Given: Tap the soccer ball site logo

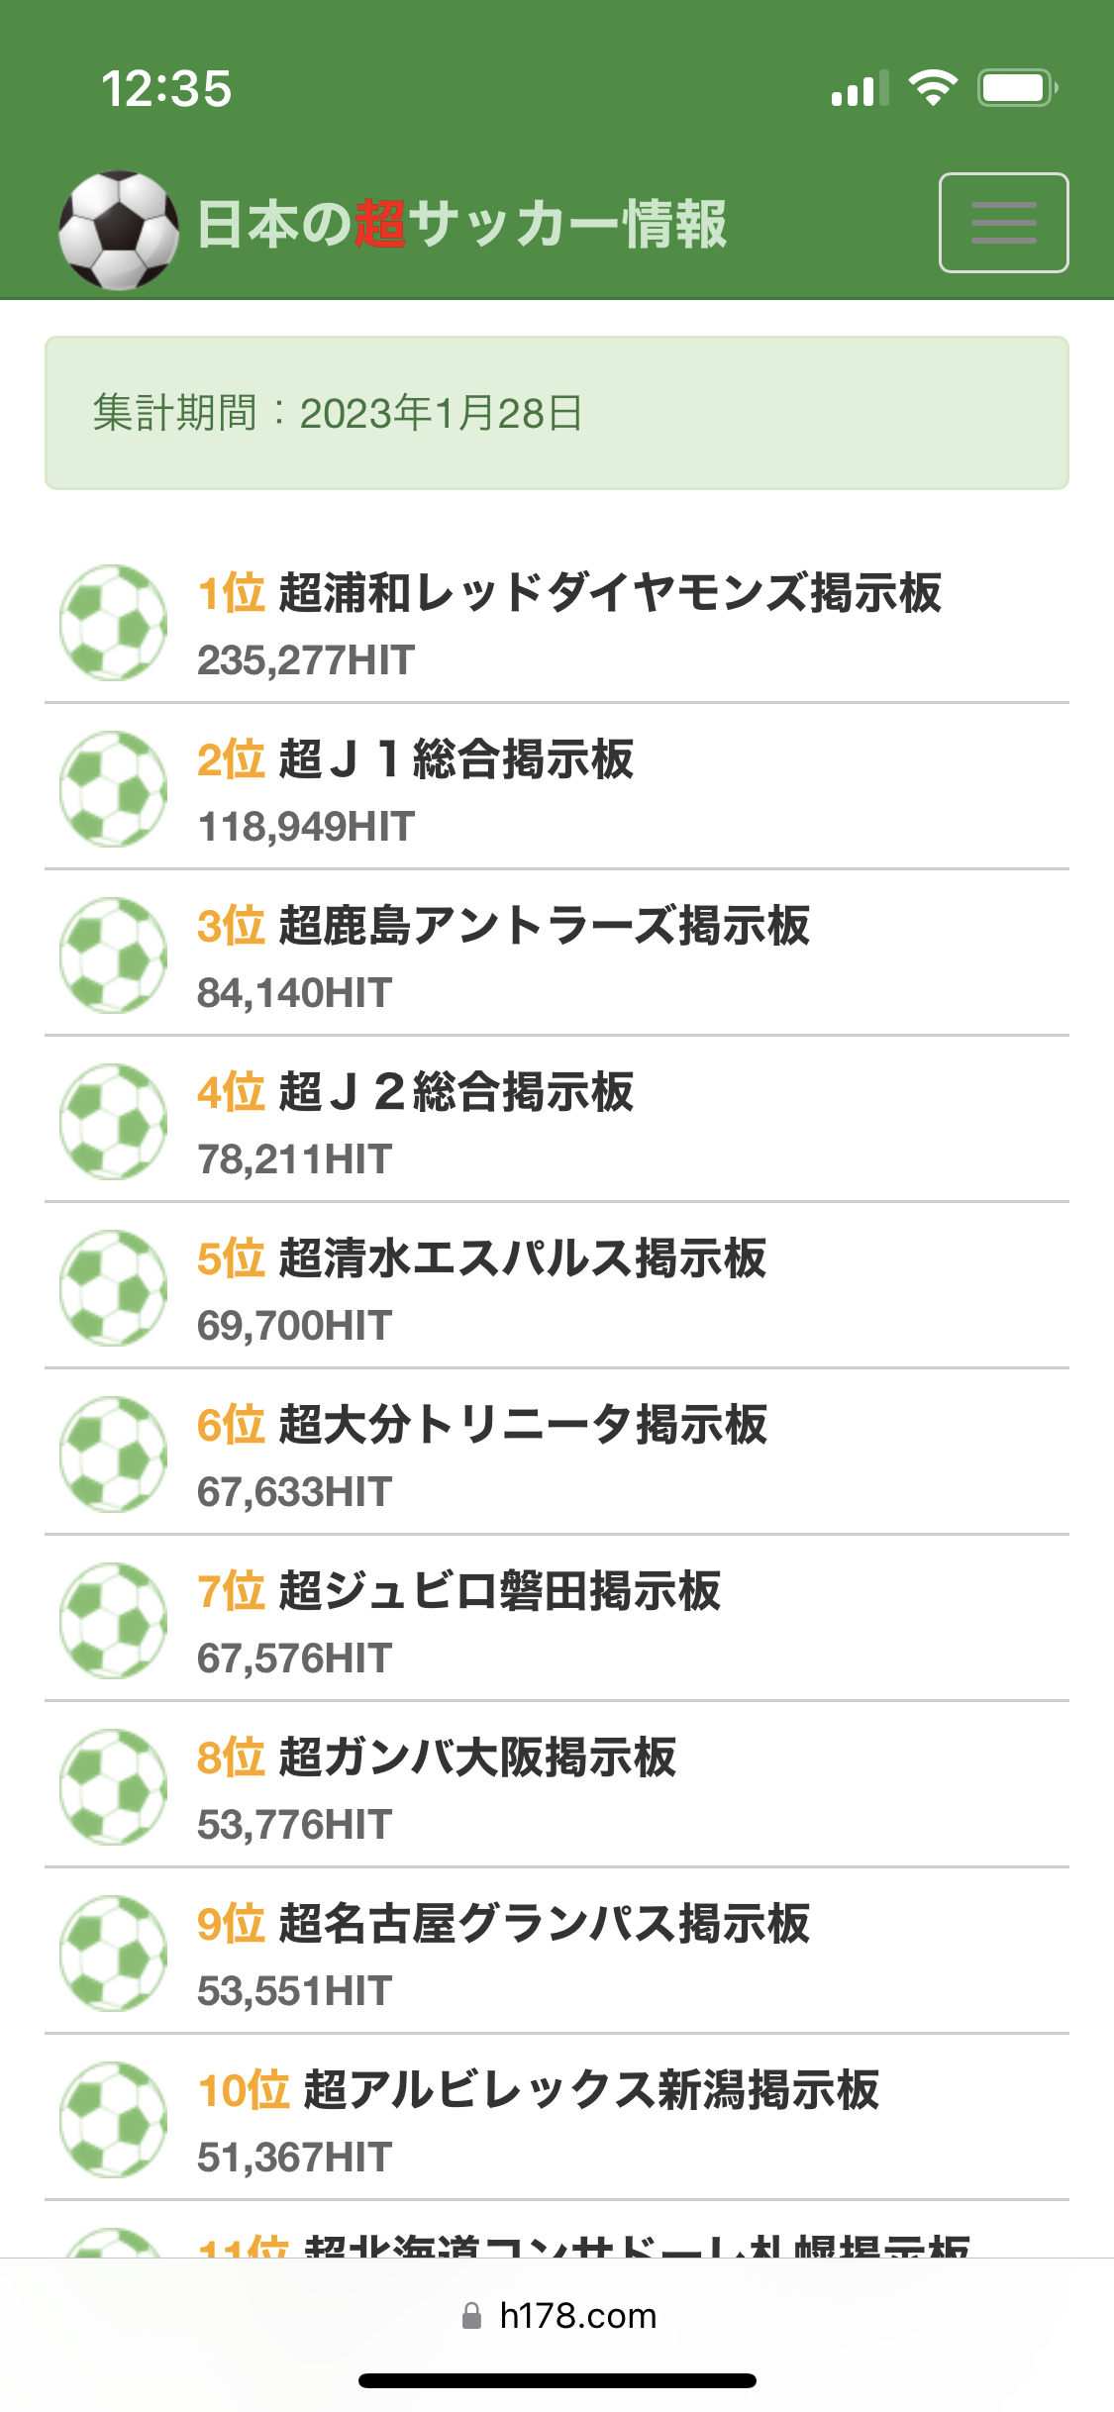Looking at the screenshot, I should 119,230.
